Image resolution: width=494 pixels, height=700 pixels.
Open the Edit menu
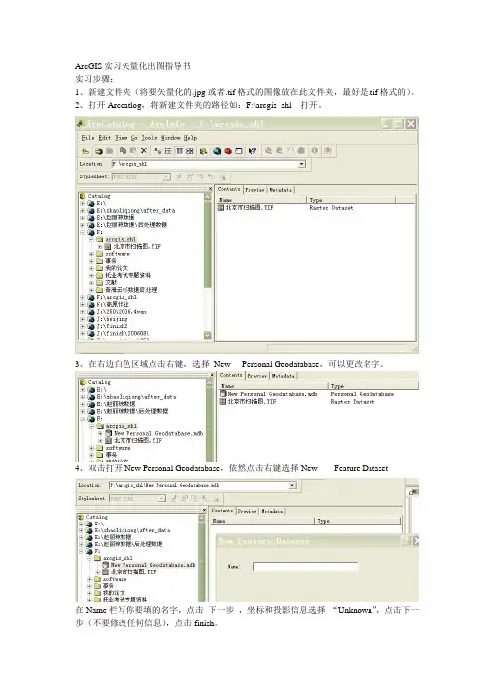[104, 137]
